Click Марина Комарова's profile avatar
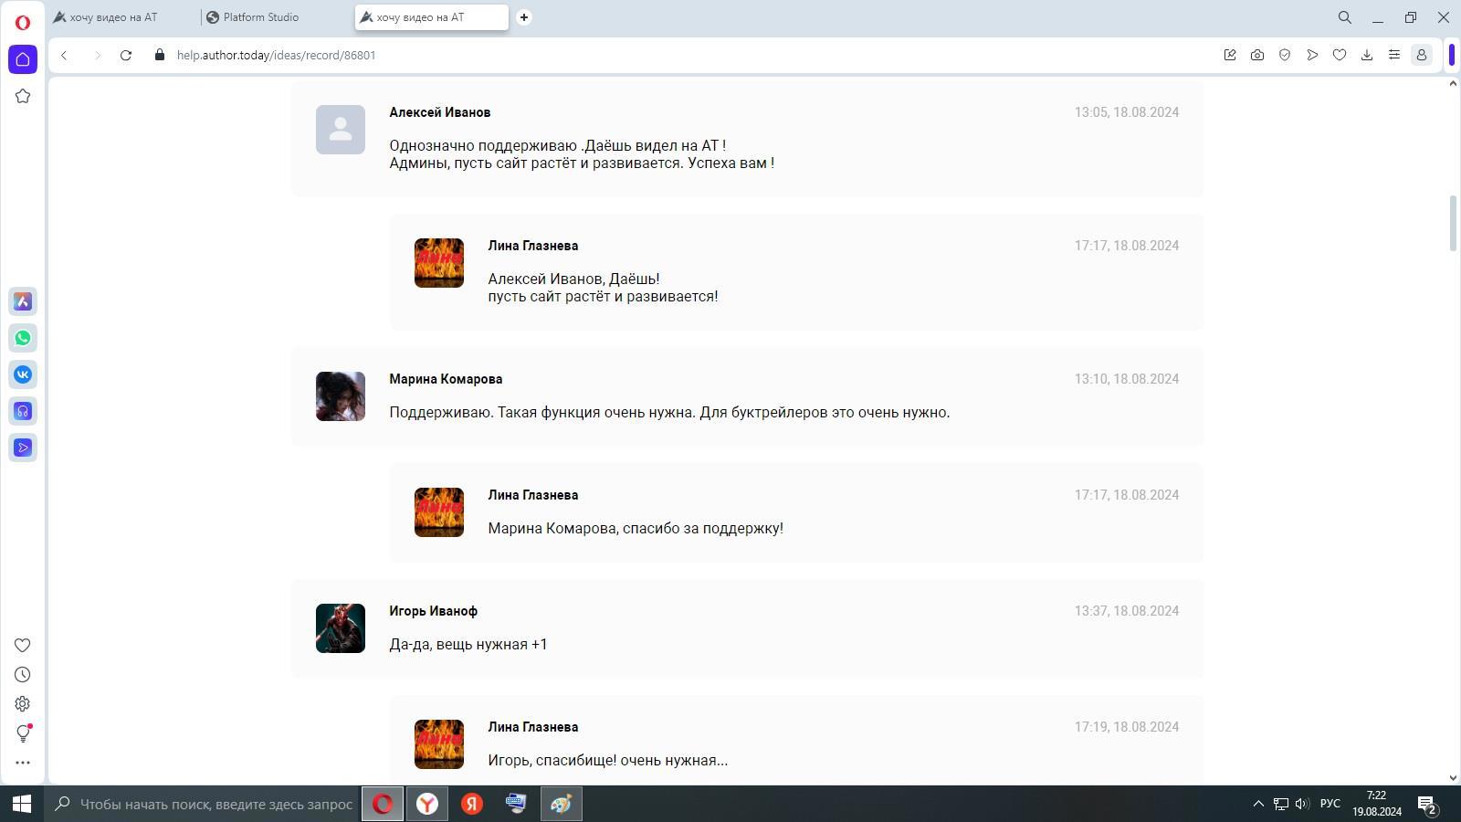Image resolution: width=1461 pixels, height=822 pixels. [x=341, y=396]
